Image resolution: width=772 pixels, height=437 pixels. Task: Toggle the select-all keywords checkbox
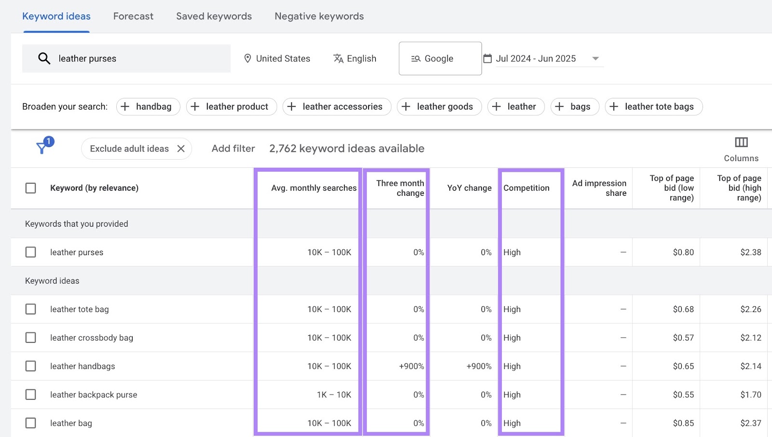(x=30, y=188)
